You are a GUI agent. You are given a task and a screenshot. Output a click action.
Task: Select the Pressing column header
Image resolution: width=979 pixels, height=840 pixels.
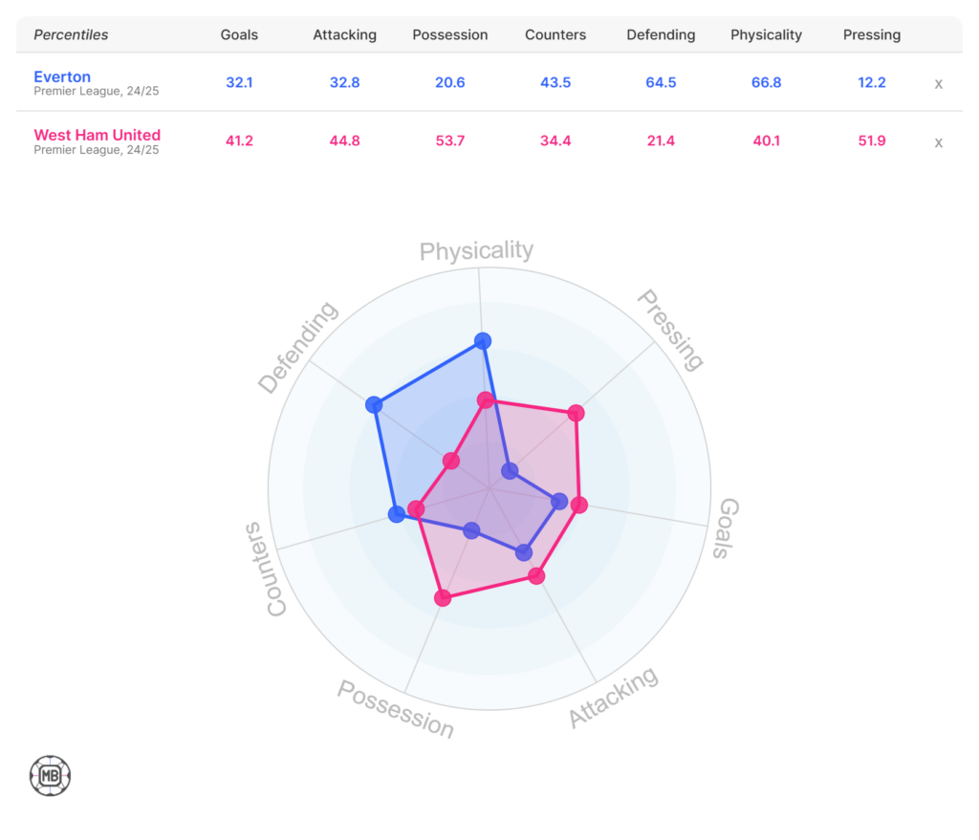pos(871,34)
